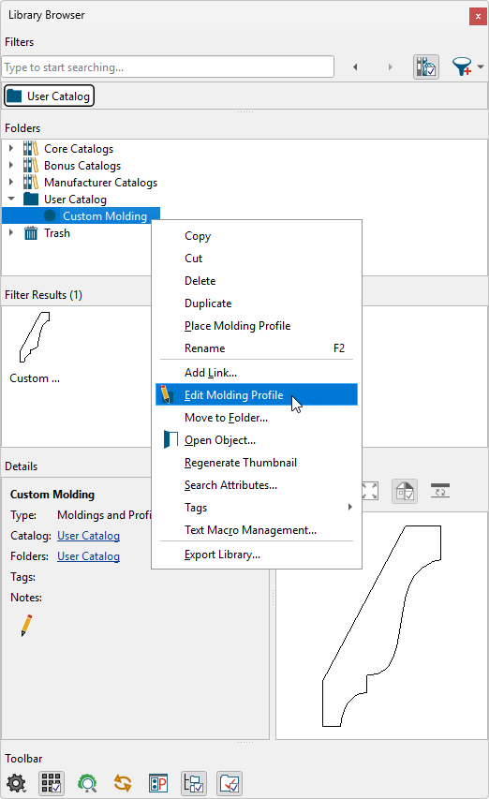489x799 pixels.
Task: Close the Library Browser panel
Action: point(478,16)
